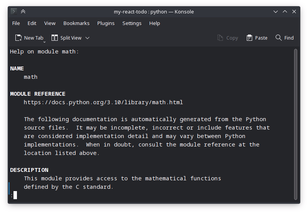Open the Help menu
This screenshot has height=213, width=308.
pos(154,23)
